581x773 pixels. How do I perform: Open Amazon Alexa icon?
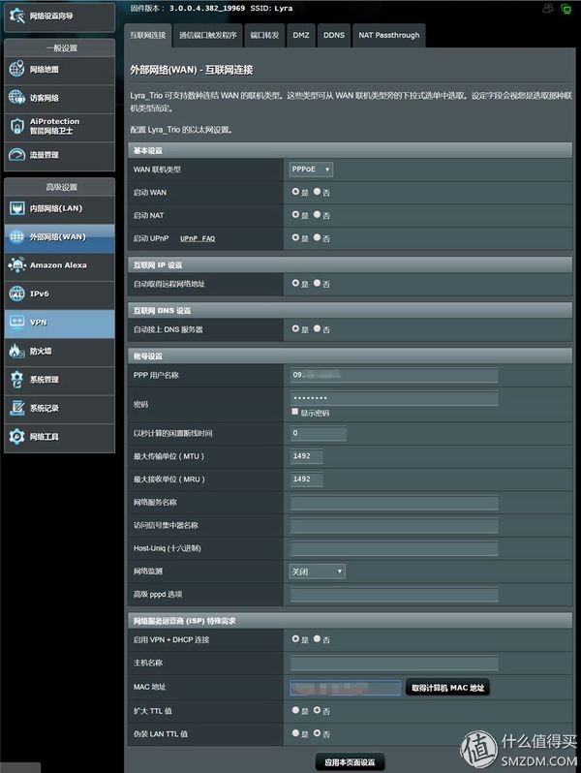pos(16,264)
